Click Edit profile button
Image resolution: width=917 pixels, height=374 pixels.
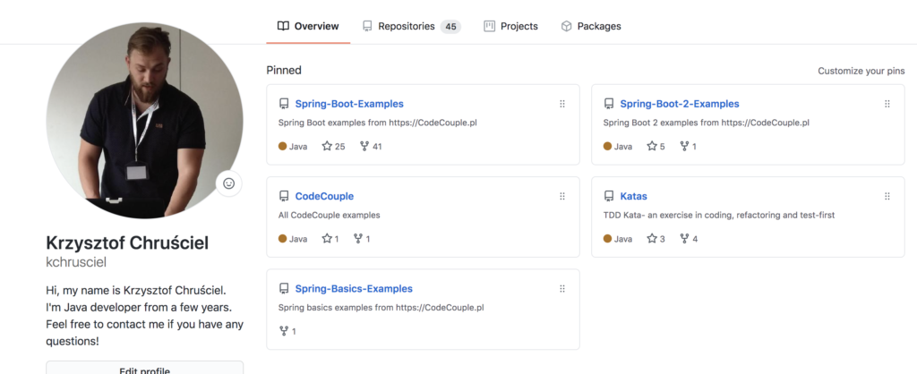(x=144, y=369)
